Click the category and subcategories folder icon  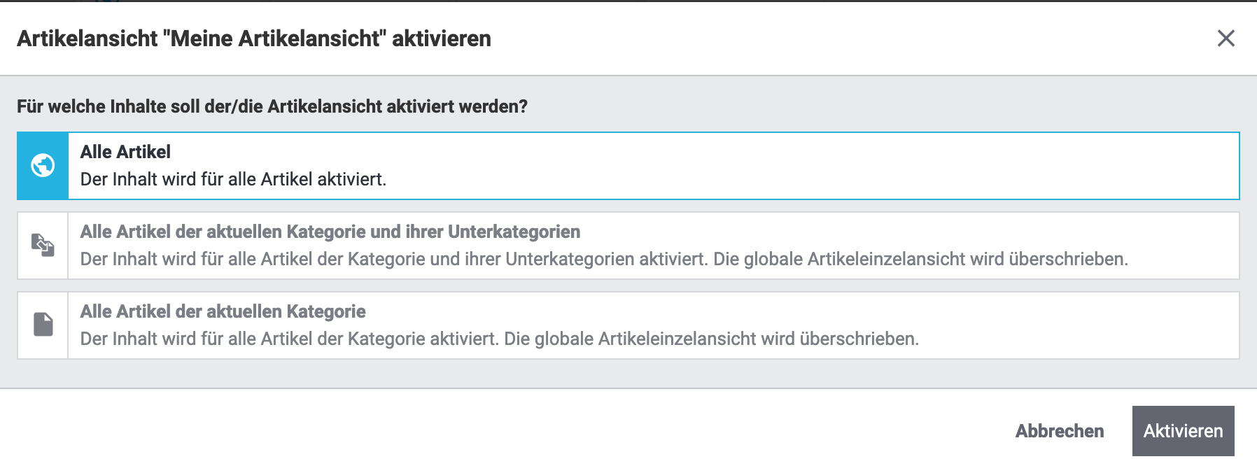point(43,246)
